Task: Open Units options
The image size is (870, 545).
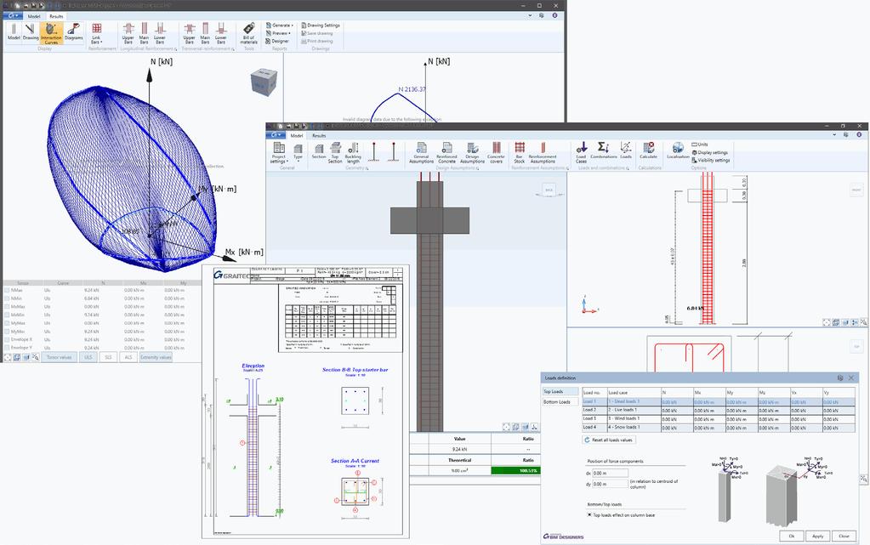Action: 700,145
